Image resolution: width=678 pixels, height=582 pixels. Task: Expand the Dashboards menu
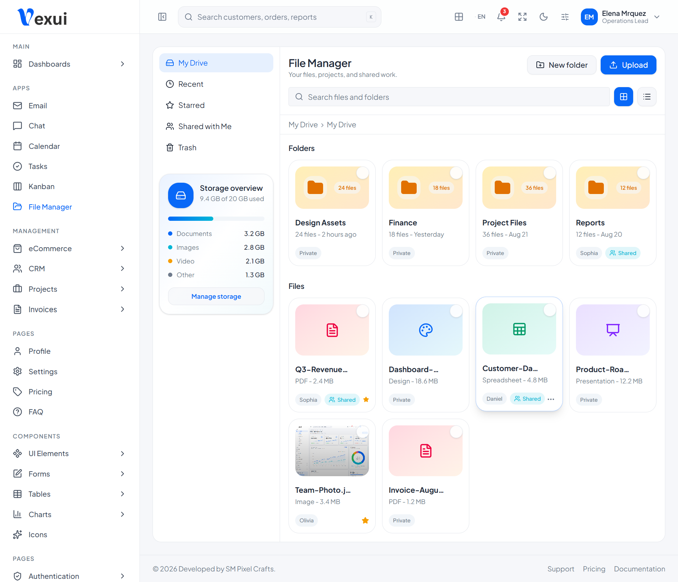click(70, 64)
